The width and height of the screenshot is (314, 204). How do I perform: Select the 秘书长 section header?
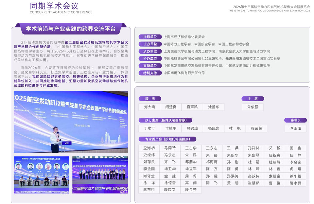(295, 120)
